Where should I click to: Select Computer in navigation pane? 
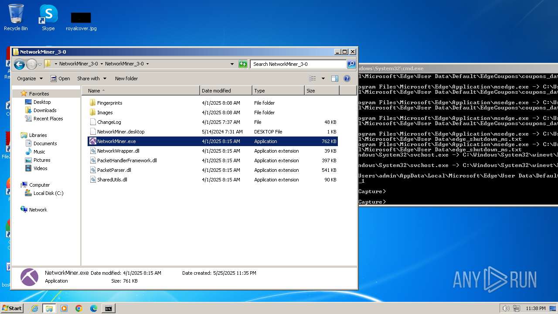tap(39, 185)
